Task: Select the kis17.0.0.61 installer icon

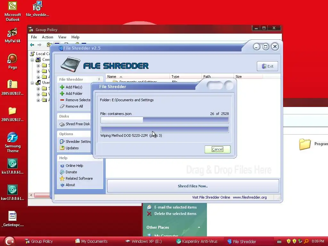Action: coord(12,167)
